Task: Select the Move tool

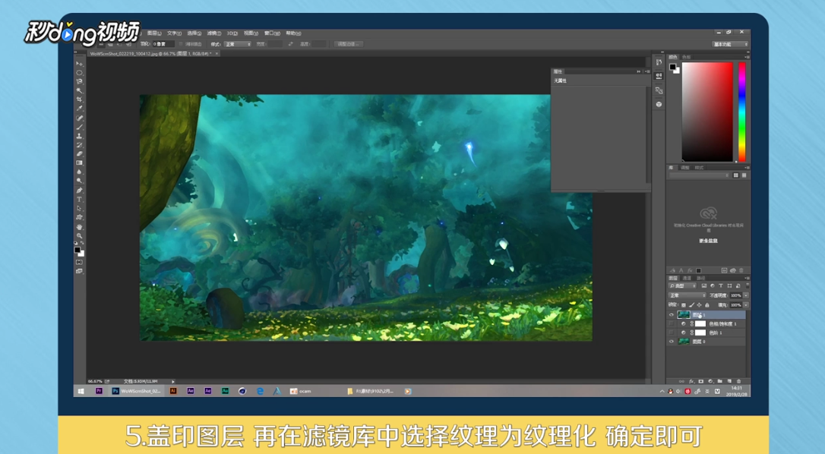Action: click(x=80, y=64)
